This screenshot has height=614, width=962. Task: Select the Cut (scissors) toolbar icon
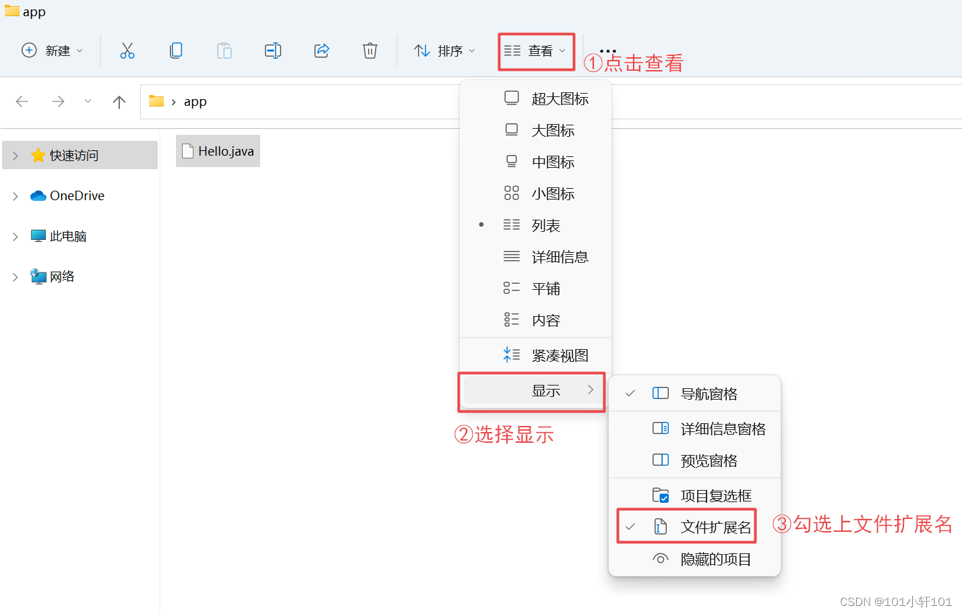(x=127, y=50)
